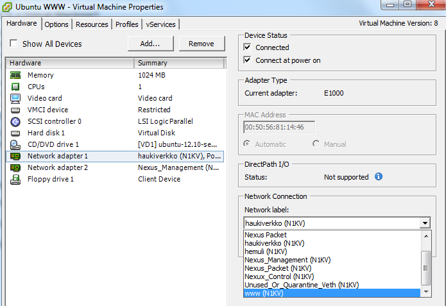Uncheck Connect at power on
This screenshot has height=306, width=446.
pos(248,60)
